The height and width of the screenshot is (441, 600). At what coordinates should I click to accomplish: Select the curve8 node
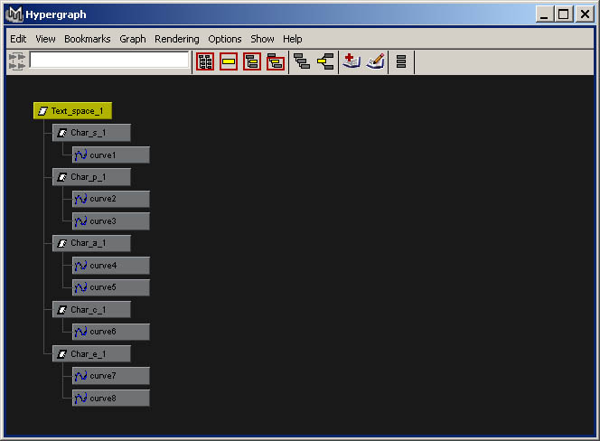(x=111, y=398)
